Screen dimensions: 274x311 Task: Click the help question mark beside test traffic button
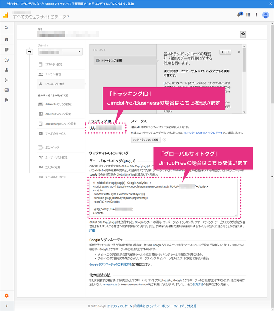coord(164,140)
